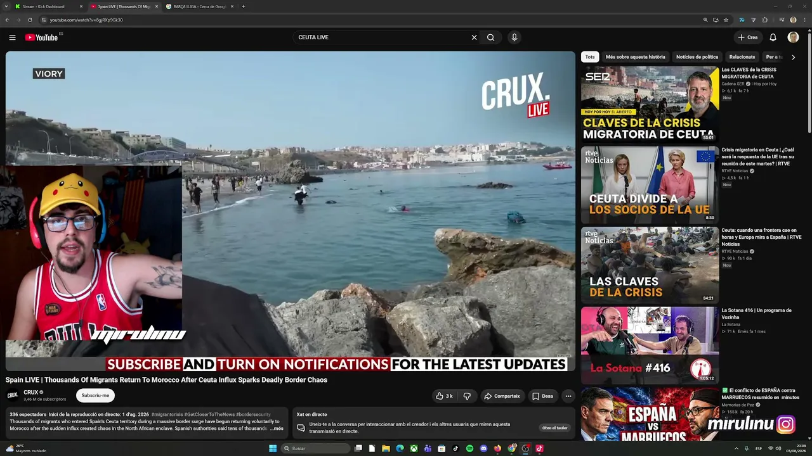
Task: Switch to BARÇA LLIGA Google search tab
Action: tap(199, 6)
